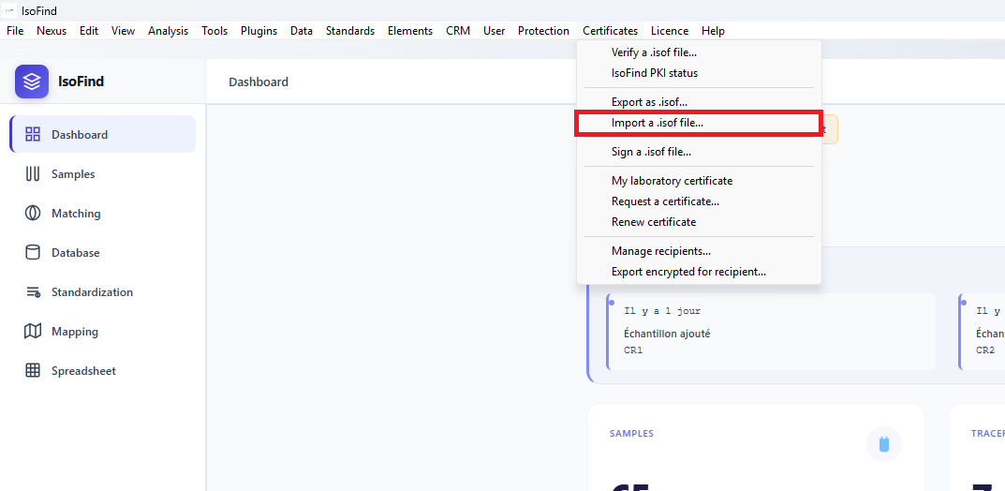Choose 'Export as .isof...'
This screenshot has width=1005, height=491.
pyautogui.click(x=700, y=102)
